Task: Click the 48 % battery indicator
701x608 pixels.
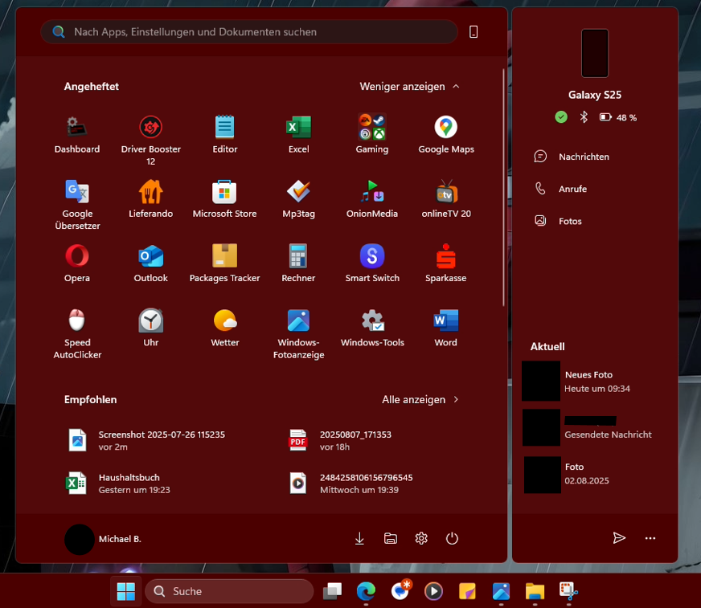Action: (618, 117)
